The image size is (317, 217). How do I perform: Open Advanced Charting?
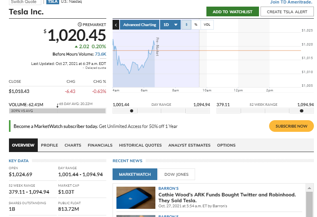click(139, 25)
